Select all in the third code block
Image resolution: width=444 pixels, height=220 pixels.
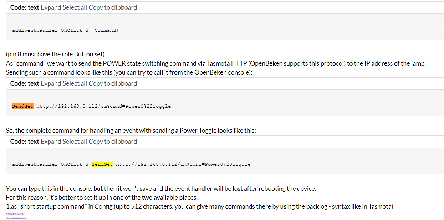point(75,142)
